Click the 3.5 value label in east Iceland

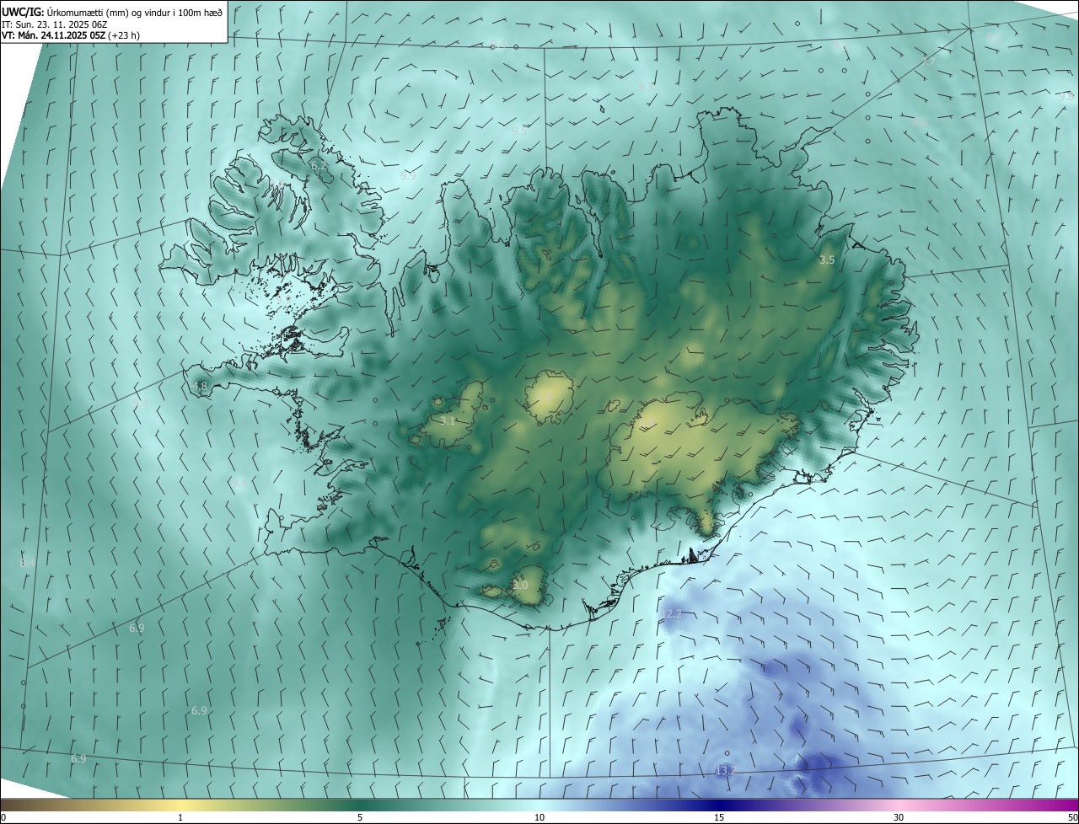827,260
